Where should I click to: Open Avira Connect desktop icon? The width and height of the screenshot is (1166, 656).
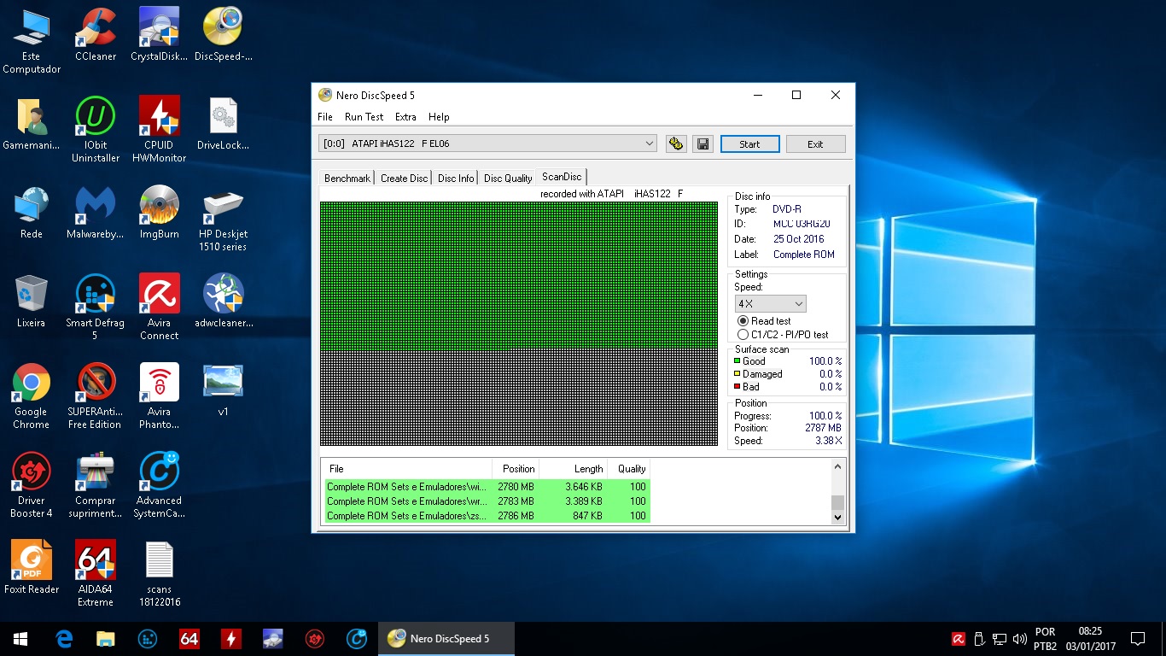[159, 308]
